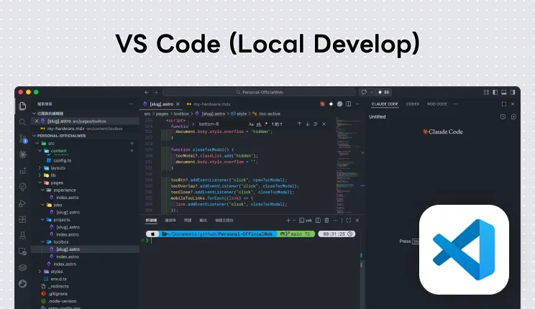Screen dimensions: 535x309
Task: Open the Remote Explorer view icon
Action: click(x=22, y=252)
